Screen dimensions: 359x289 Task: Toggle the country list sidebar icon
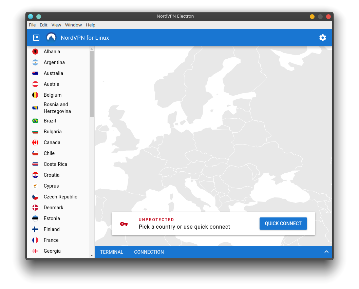pyautogui.click(x=36, y=38)
